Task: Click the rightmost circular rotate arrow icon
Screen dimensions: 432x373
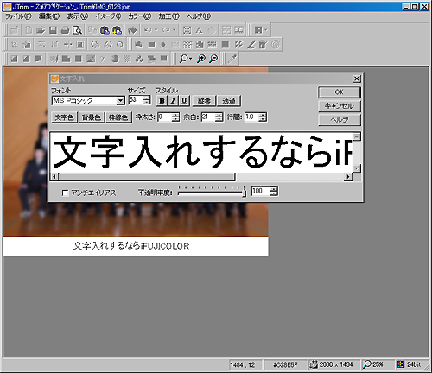Action: coord(120,45)
